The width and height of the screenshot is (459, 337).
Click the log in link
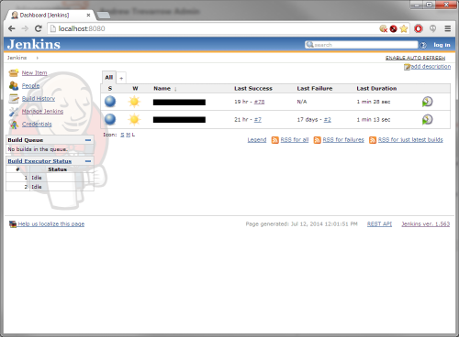coord(442,45)
